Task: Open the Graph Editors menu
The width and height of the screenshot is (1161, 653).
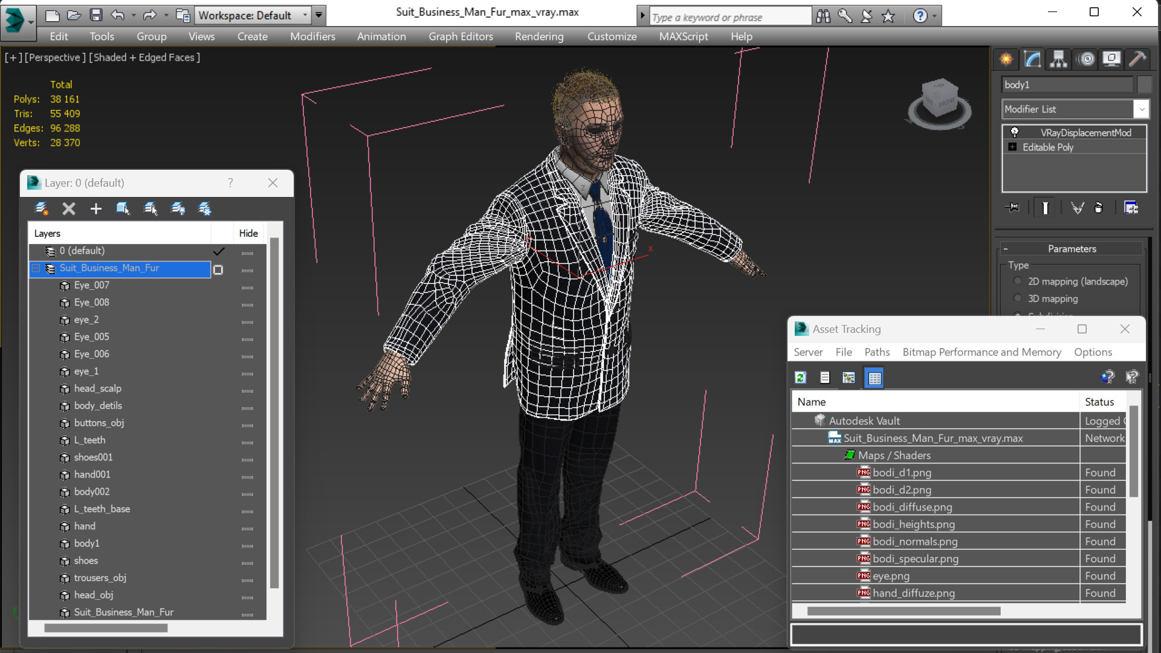Action: pyautogui.click(x=461, y=36)
